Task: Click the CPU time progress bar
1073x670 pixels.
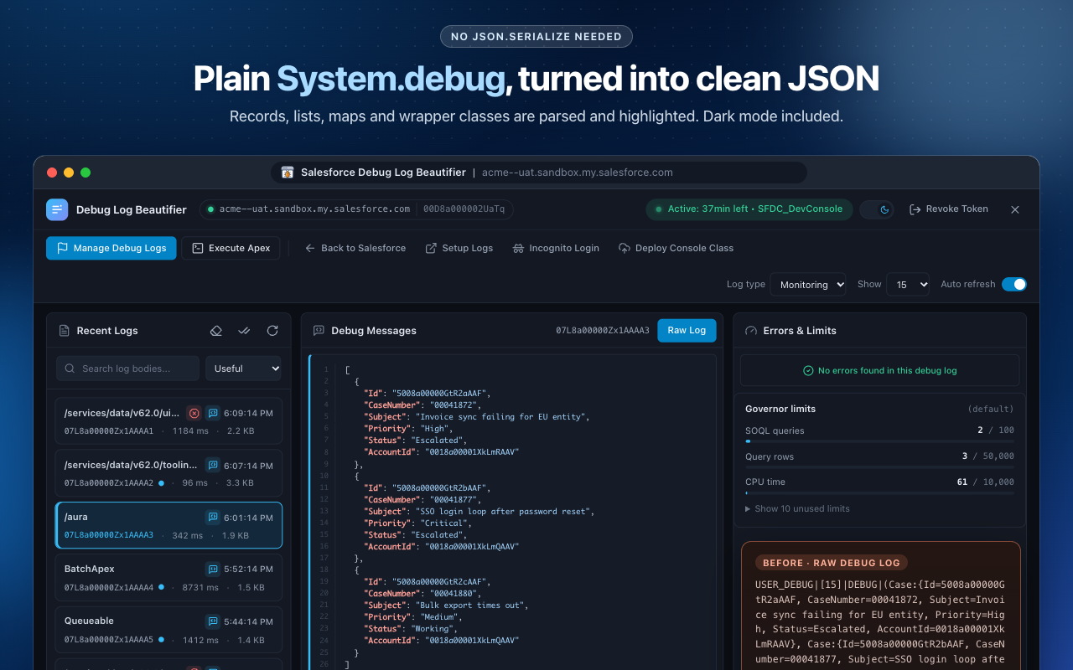Action: tap(879, 493)
